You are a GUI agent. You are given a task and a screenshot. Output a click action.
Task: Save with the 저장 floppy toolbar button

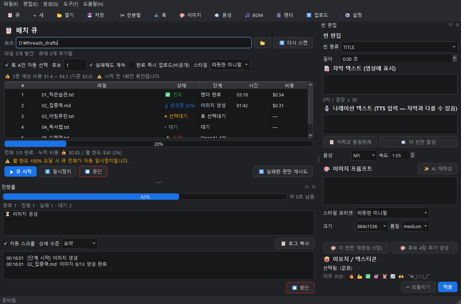(95, 15)
